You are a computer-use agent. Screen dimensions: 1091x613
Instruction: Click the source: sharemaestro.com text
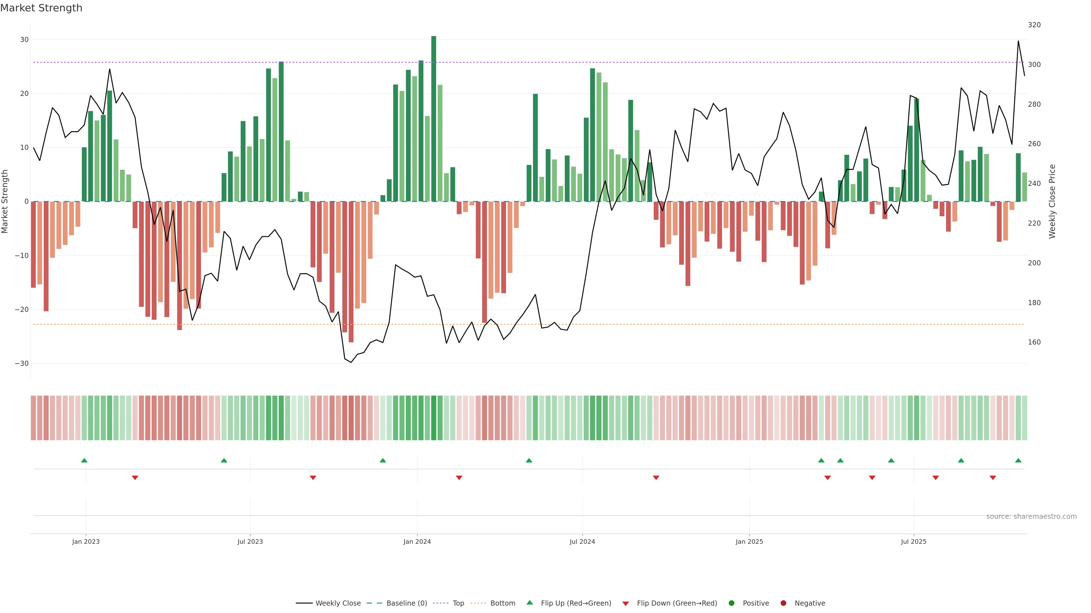[x=1031, y=517]
